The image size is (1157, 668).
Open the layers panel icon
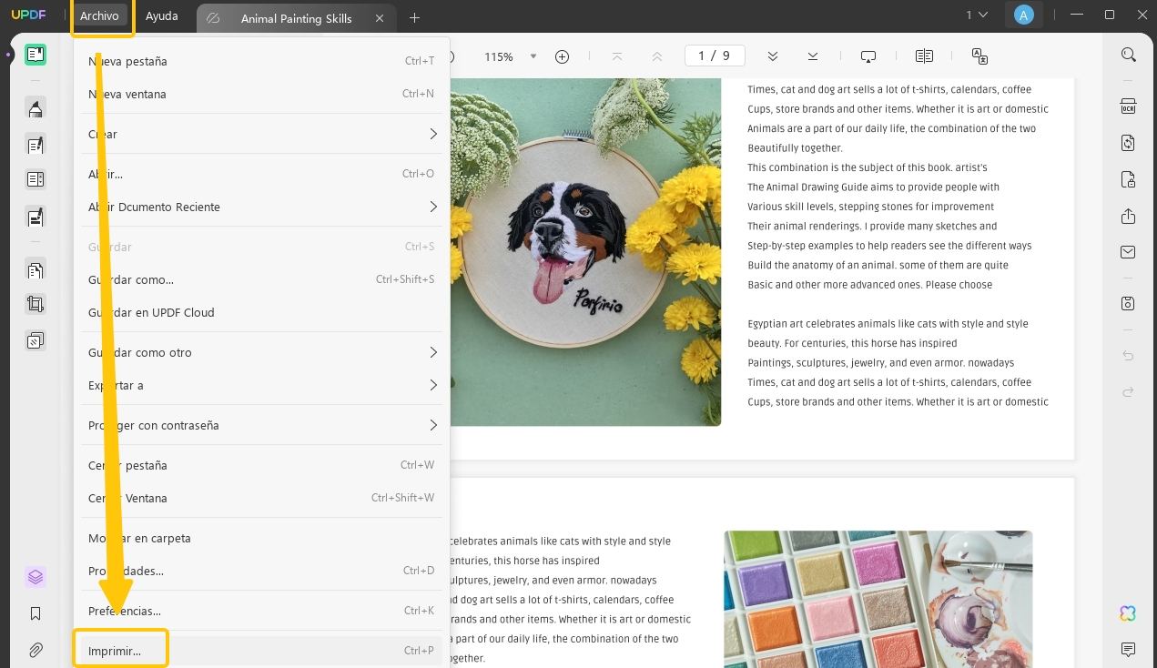(36, 577)
